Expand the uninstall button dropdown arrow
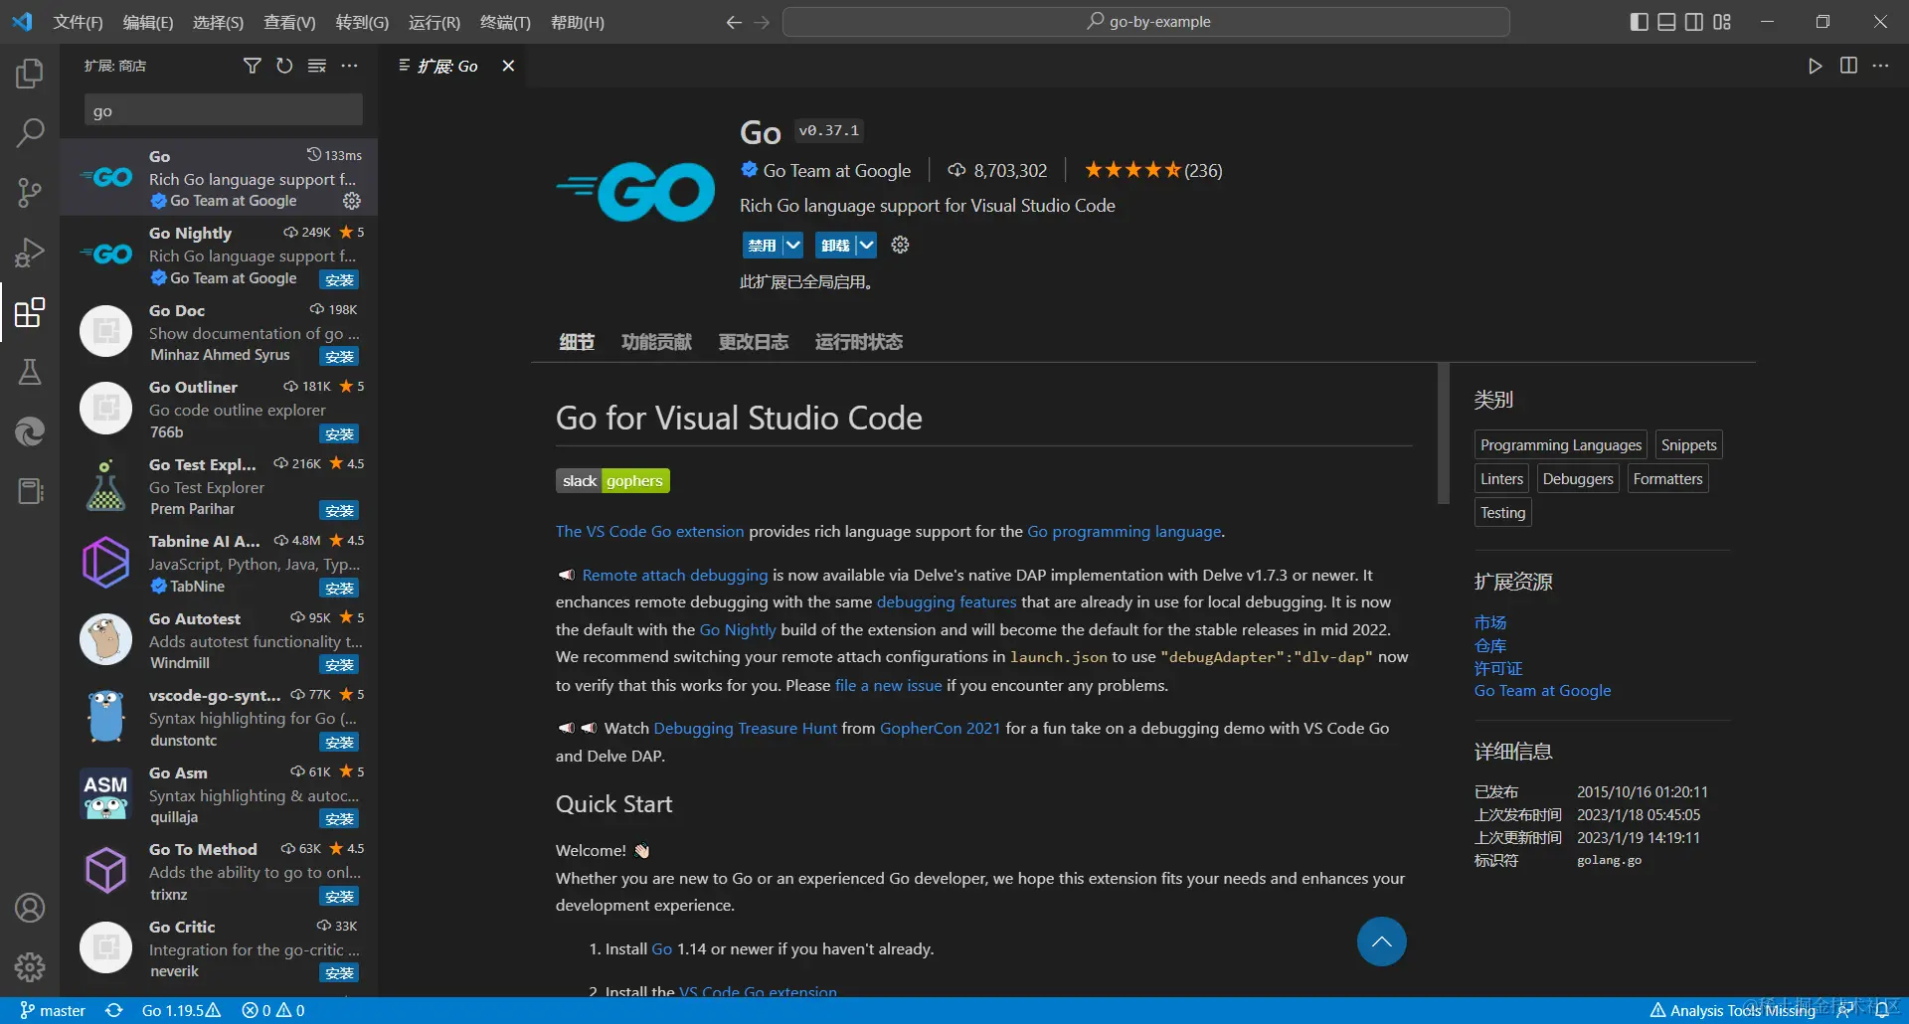The width and height of the screenshot is (1909, 1024). point(866,245)
